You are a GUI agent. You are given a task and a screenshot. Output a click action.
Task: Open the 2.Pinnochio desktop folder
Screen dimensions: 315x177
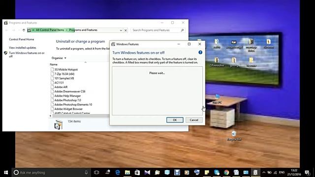click(x=217, y=62)
